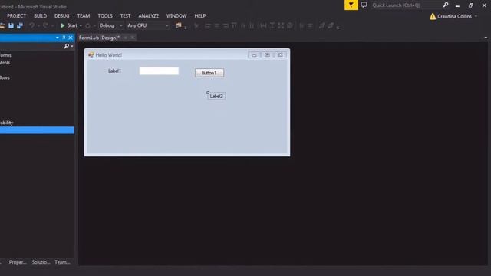The width and height of the screenshot is (491, 276).
Task: Click the Size to Grid icon
Action: click(290, 25)
